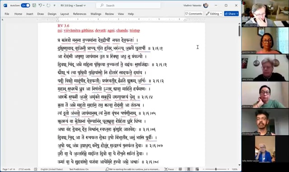Screen dimensions: 289x172
Task: Click the proofing check icon in status bar
Action: (36, 169)
